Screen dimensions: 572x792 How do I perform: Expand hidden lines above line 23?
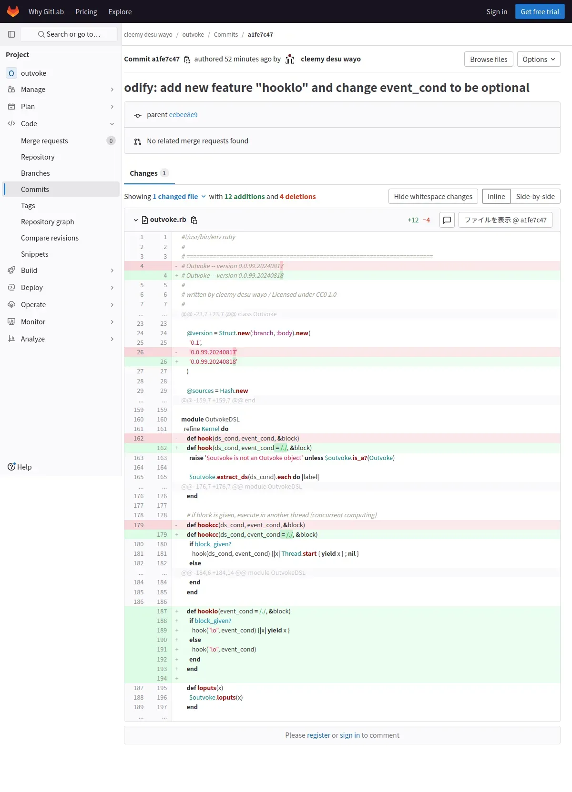pos(148,314)
